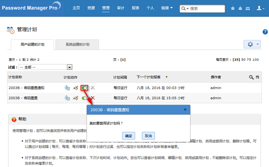Switch to 用户创建的计划 tab
Image resolution: width=269 pixels, height=167 pixels.
pos(32,45)
